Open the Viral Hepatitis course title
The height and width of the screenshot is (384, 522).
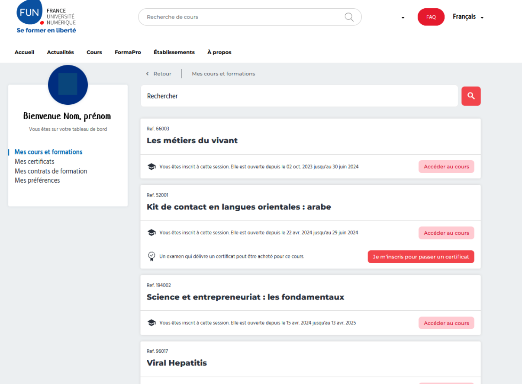pyautogui.click(x=177, y=363)
